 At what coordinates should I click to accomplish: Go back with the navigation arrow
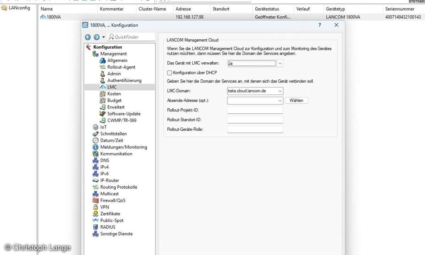[x=88, y=37]
